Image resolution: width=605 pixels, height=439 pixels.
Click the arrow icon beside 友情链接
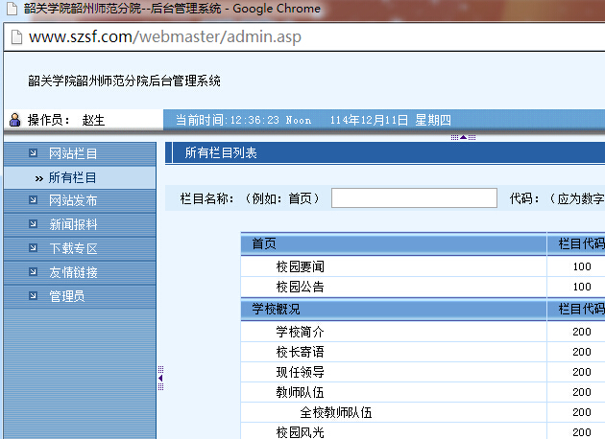(34, 272)
